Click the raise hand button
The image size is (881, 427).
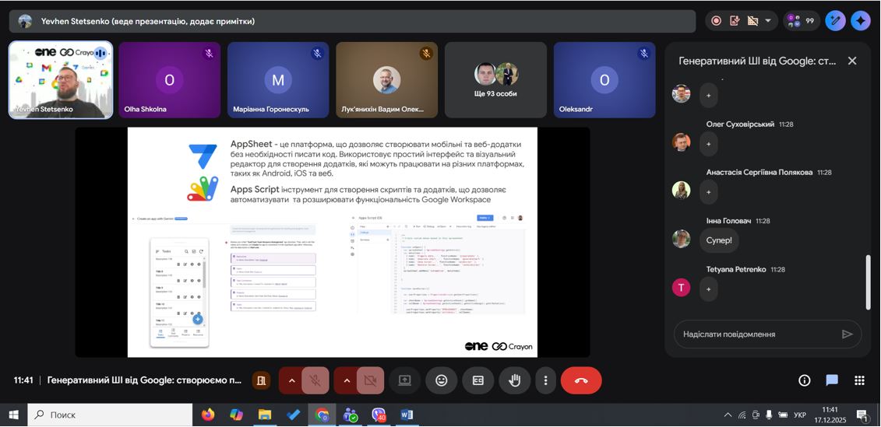514,380
